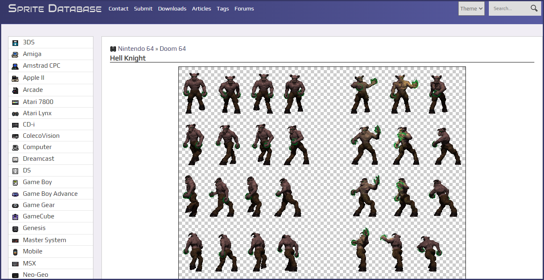The image size is (544, 280).
Task: Click the Dreamcast console icon
Action: pyautogui.click(x=15, y=159)
